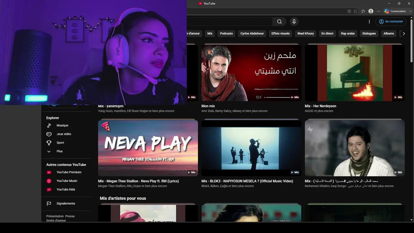This screenshot has height=233, width=414.
Task: Open the BLOK3 Napiyosun Mesela thumbnail
Action: click(x=251, y=148)
